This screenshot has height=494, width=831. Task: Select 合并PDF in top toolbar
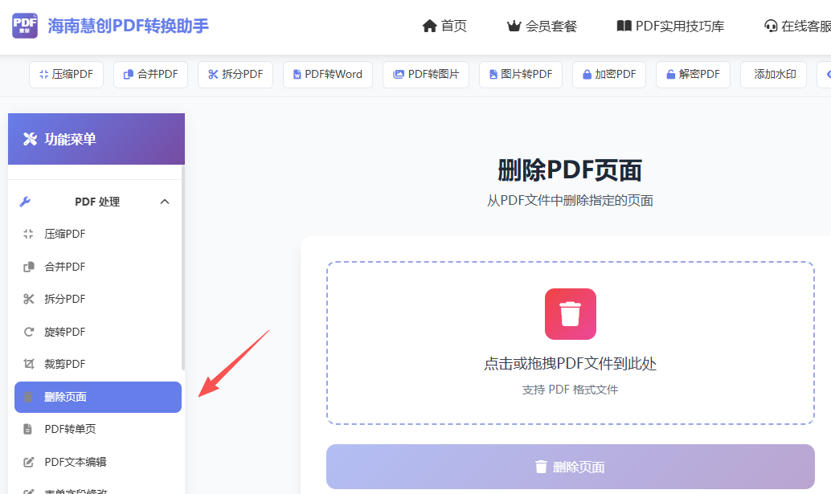(x=150, y=74)
